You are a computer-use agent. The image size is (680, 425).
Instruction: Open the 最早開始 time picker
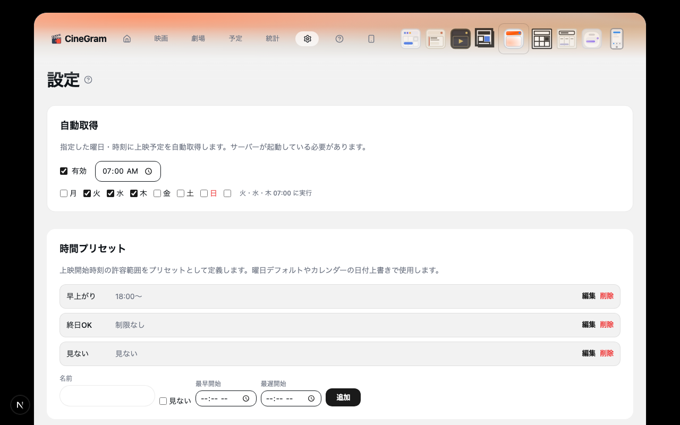click(x=245, y=397)
